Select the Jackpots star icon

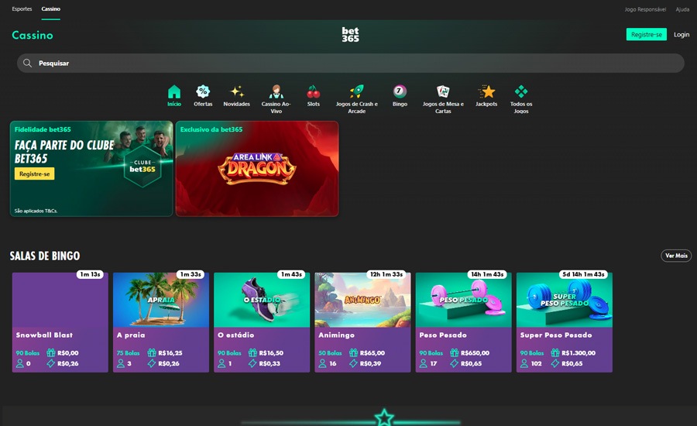[x=487, y=91]
